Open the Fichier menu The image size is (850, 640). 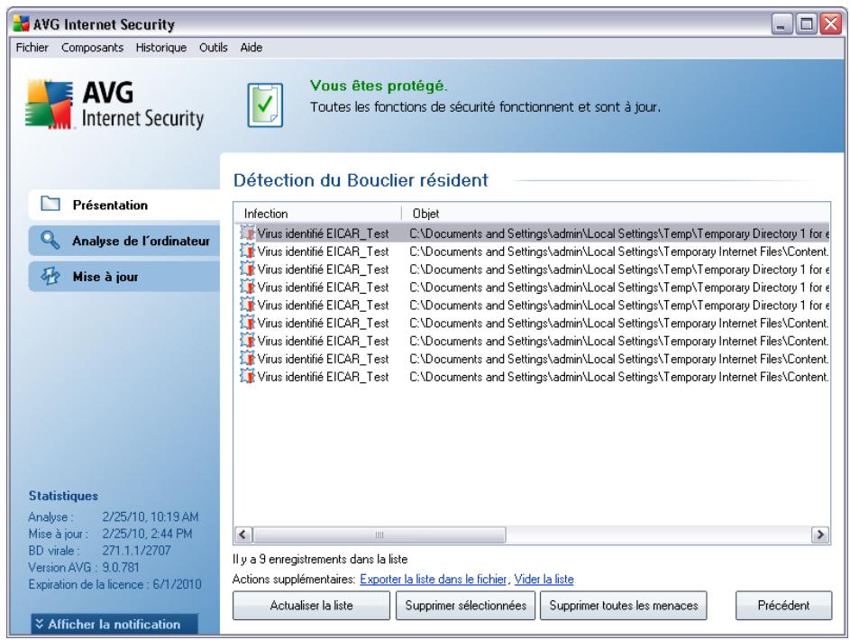click(x=32, y=48)
